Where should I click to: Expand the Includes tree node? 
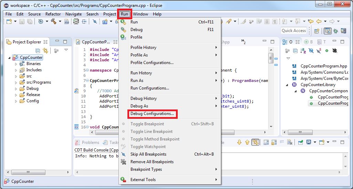(x=16, y=70)
